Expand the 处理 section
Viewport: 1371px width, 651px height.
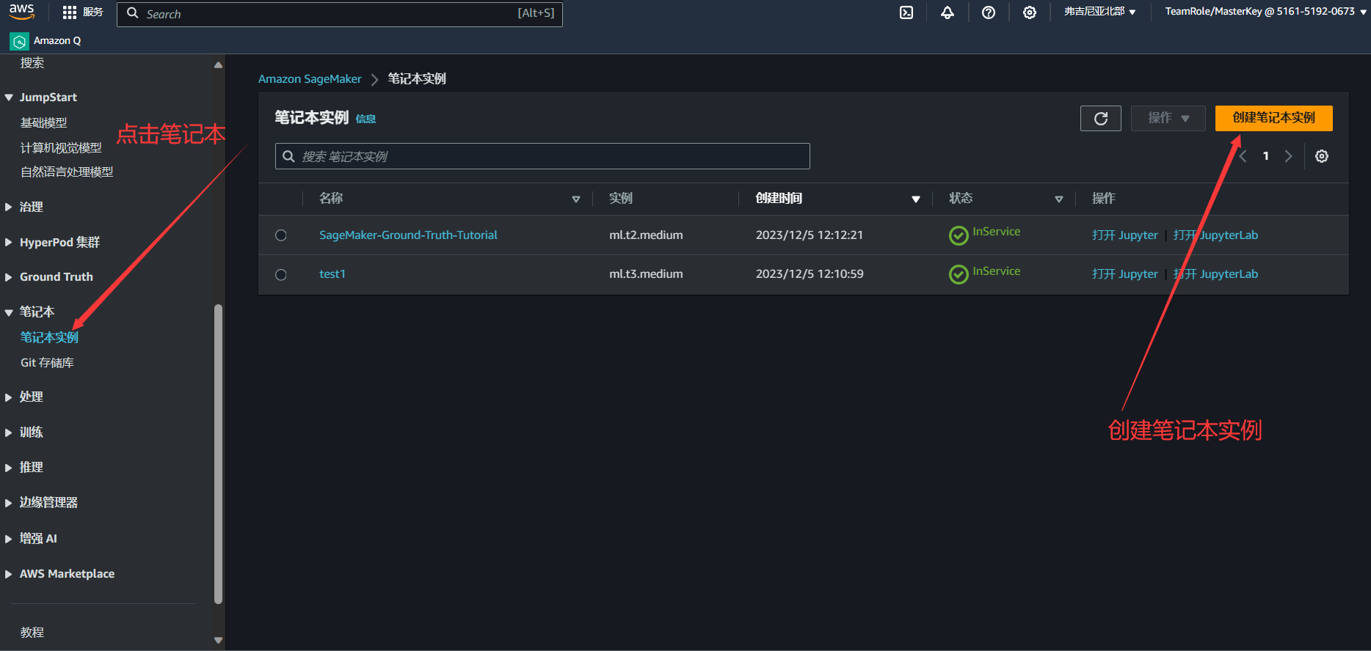pyautogui.click(x=9, y=397)
